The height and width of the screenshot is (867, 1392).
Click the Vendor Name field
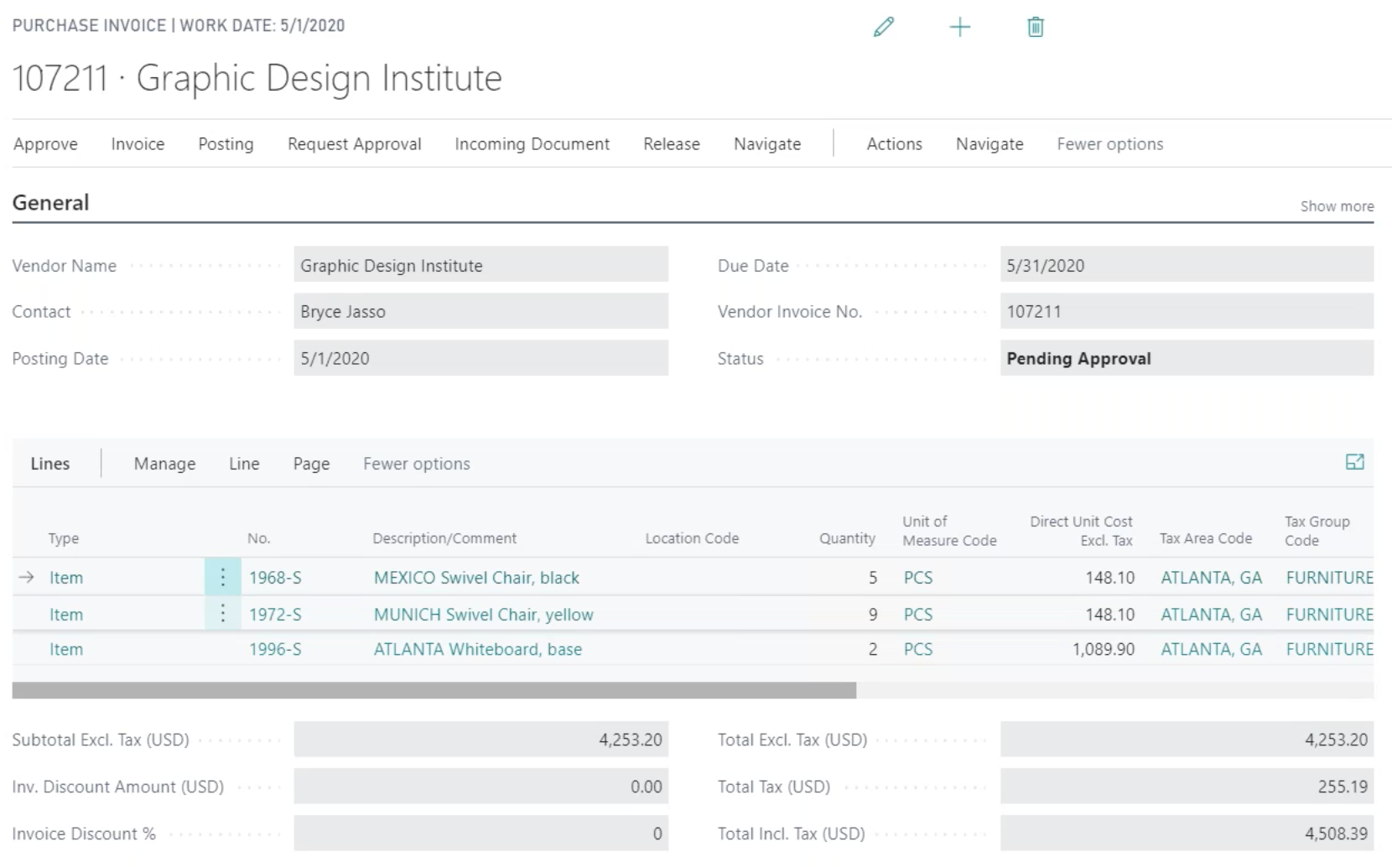point(480,265)
